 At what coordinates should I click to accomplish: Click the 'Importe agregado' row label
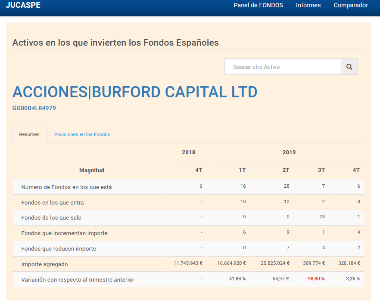coord(45,264)
